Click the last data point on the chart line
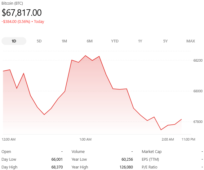The width and height of the screenshot is (204, 170). click(181, 119)
